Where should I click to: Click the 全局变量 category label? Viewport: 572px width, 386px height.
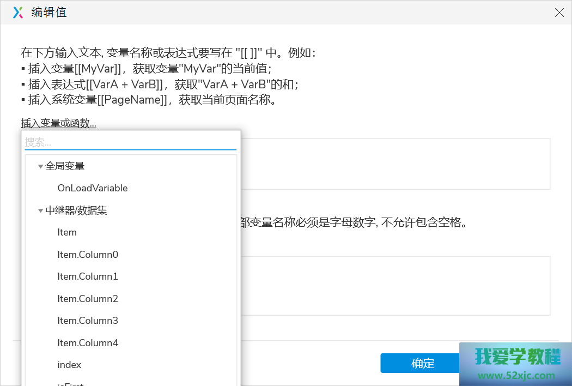(x=65, y=166)
